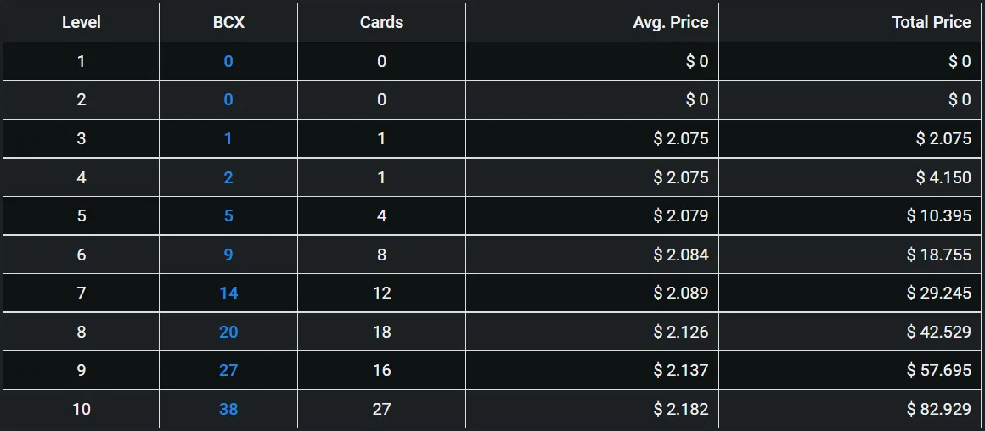Screen dimensions: 985x431
Task: Click the Cards column header
Action: point(381,23)
